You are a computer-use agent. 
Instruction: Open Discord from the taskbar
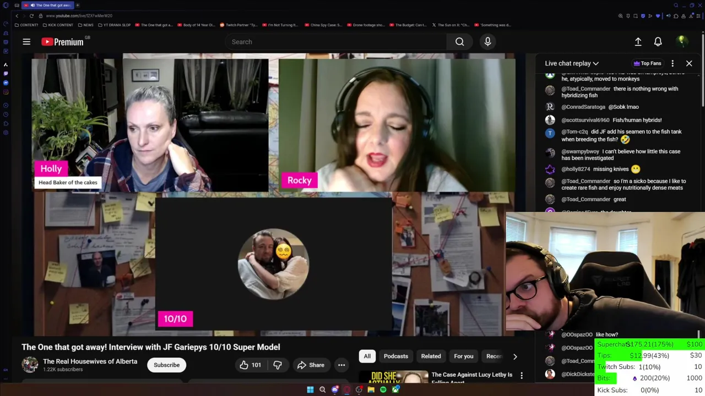click(335, 390)
